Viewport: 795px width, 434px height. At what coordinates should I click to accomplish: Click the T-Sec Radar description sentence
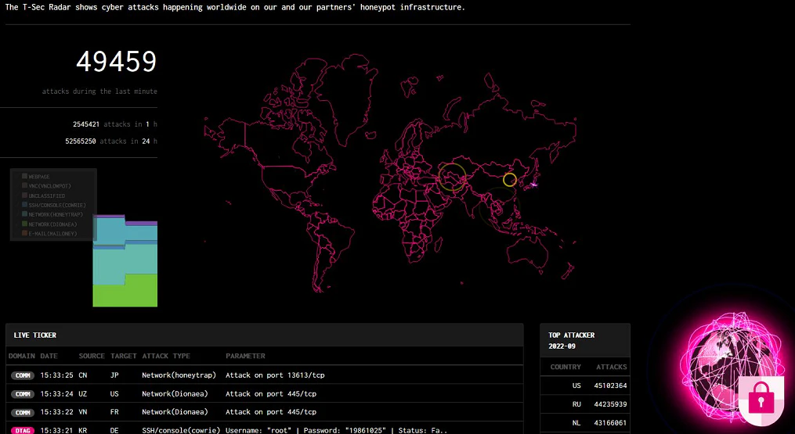tap(235, 7)
